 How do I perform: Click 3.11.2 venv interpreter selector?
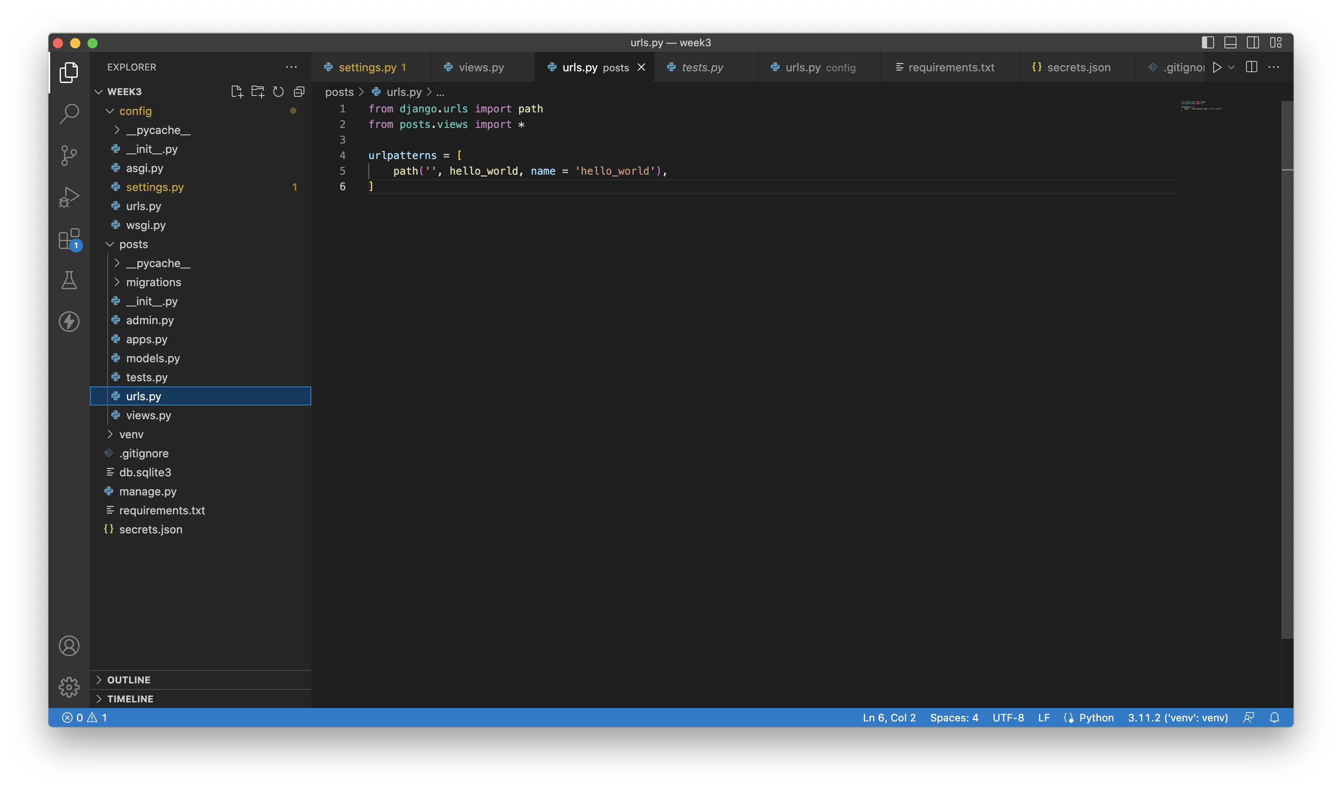tap(1178, 718)
